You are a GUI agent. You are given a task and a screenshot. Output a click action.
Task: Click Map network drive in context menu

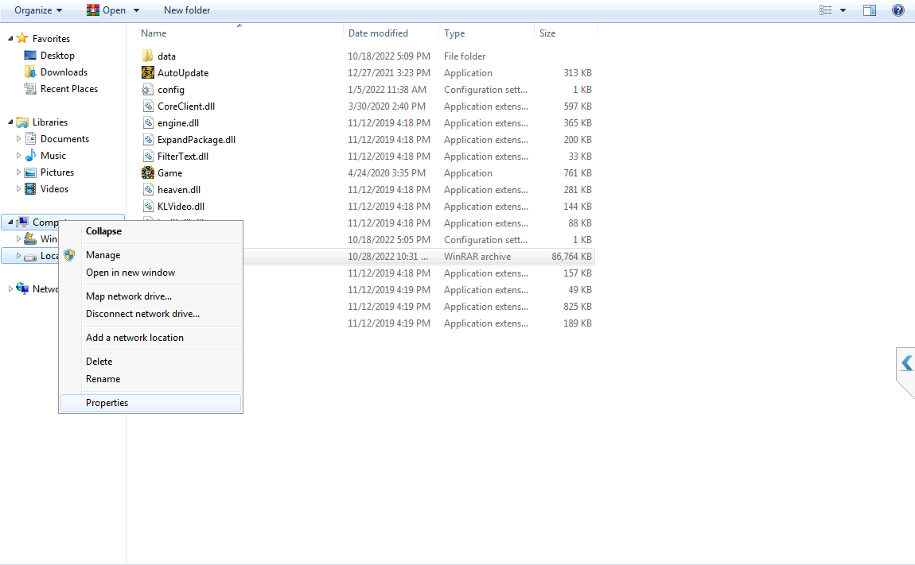click(x=128, y=296)
